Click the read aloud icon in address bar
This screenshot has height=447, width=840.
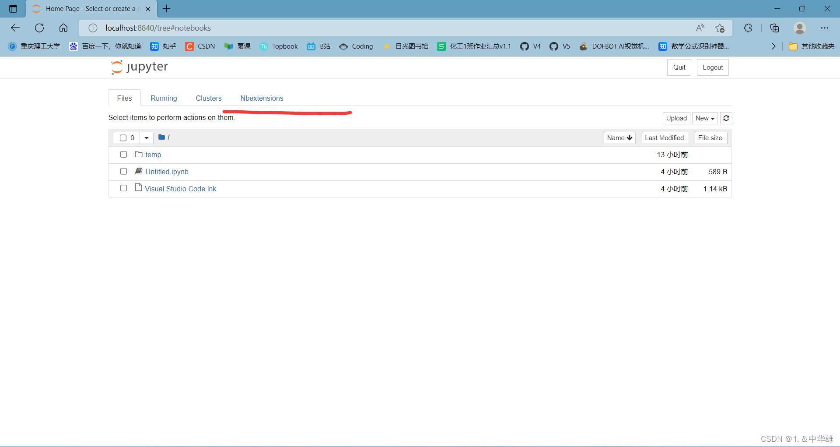click(x=700, y=28)
